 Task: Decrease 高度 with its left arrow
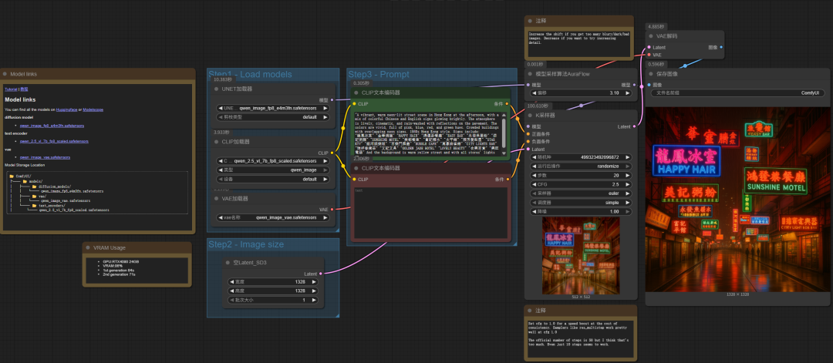click(x=231, y=291)
